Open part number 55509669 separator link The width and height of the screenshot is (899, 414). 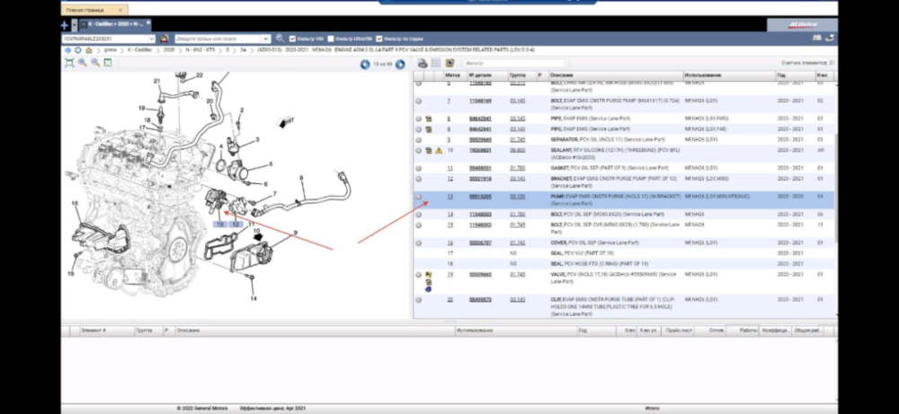click(x=480, y=140)
